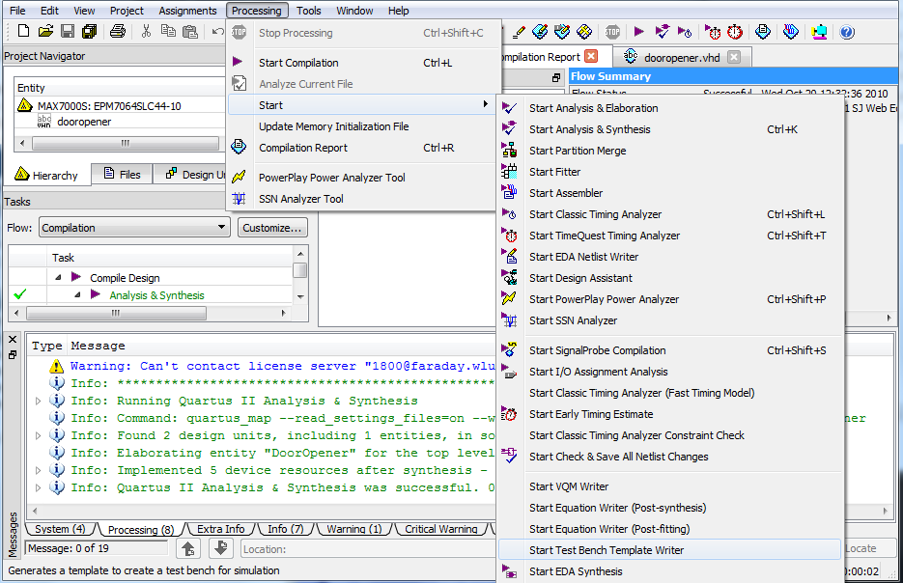Open the Assignments menu

coord(187,11)
